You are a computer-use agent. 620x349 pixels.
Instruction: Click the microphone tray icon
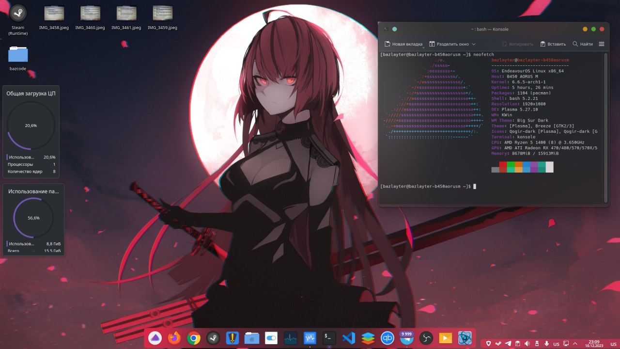click(546, 344)
